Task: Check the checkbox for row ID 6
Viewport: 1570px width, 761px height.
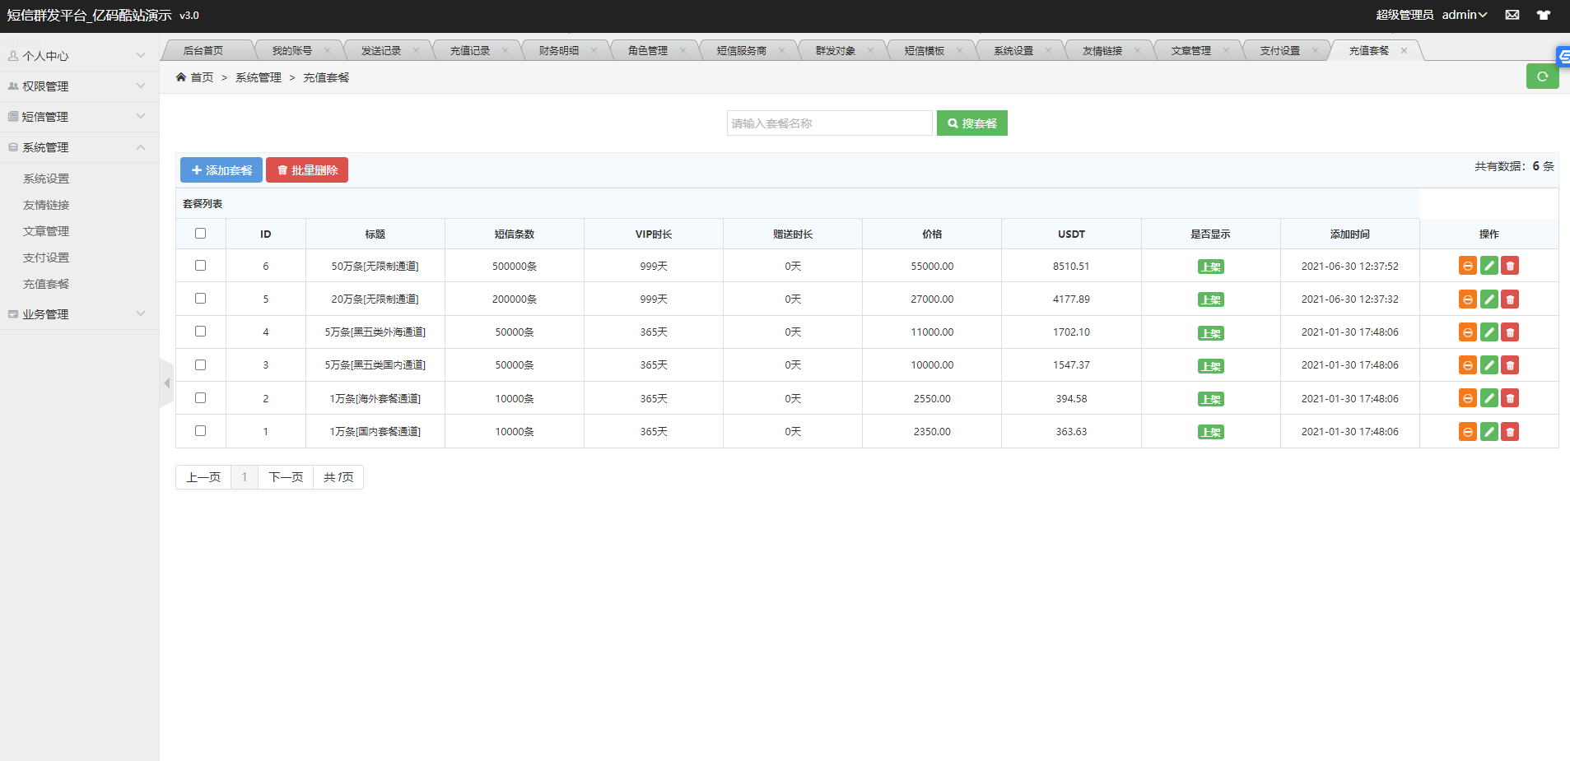Action: click(x=200, y=266)
